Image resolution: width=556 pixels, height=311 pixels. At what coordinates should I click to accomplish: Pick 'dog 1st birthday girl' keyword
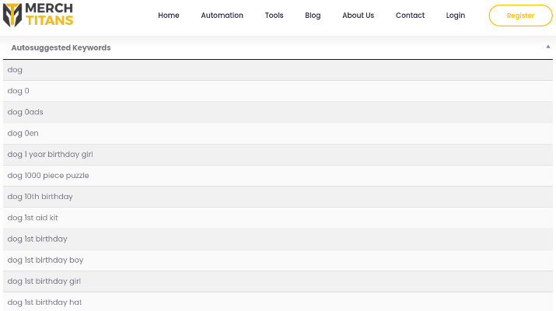278,281
